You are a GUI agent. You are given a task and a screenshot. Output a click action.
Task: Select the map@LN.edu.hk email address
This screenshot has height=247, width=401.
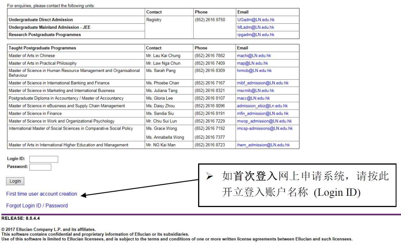coord(252,63)
